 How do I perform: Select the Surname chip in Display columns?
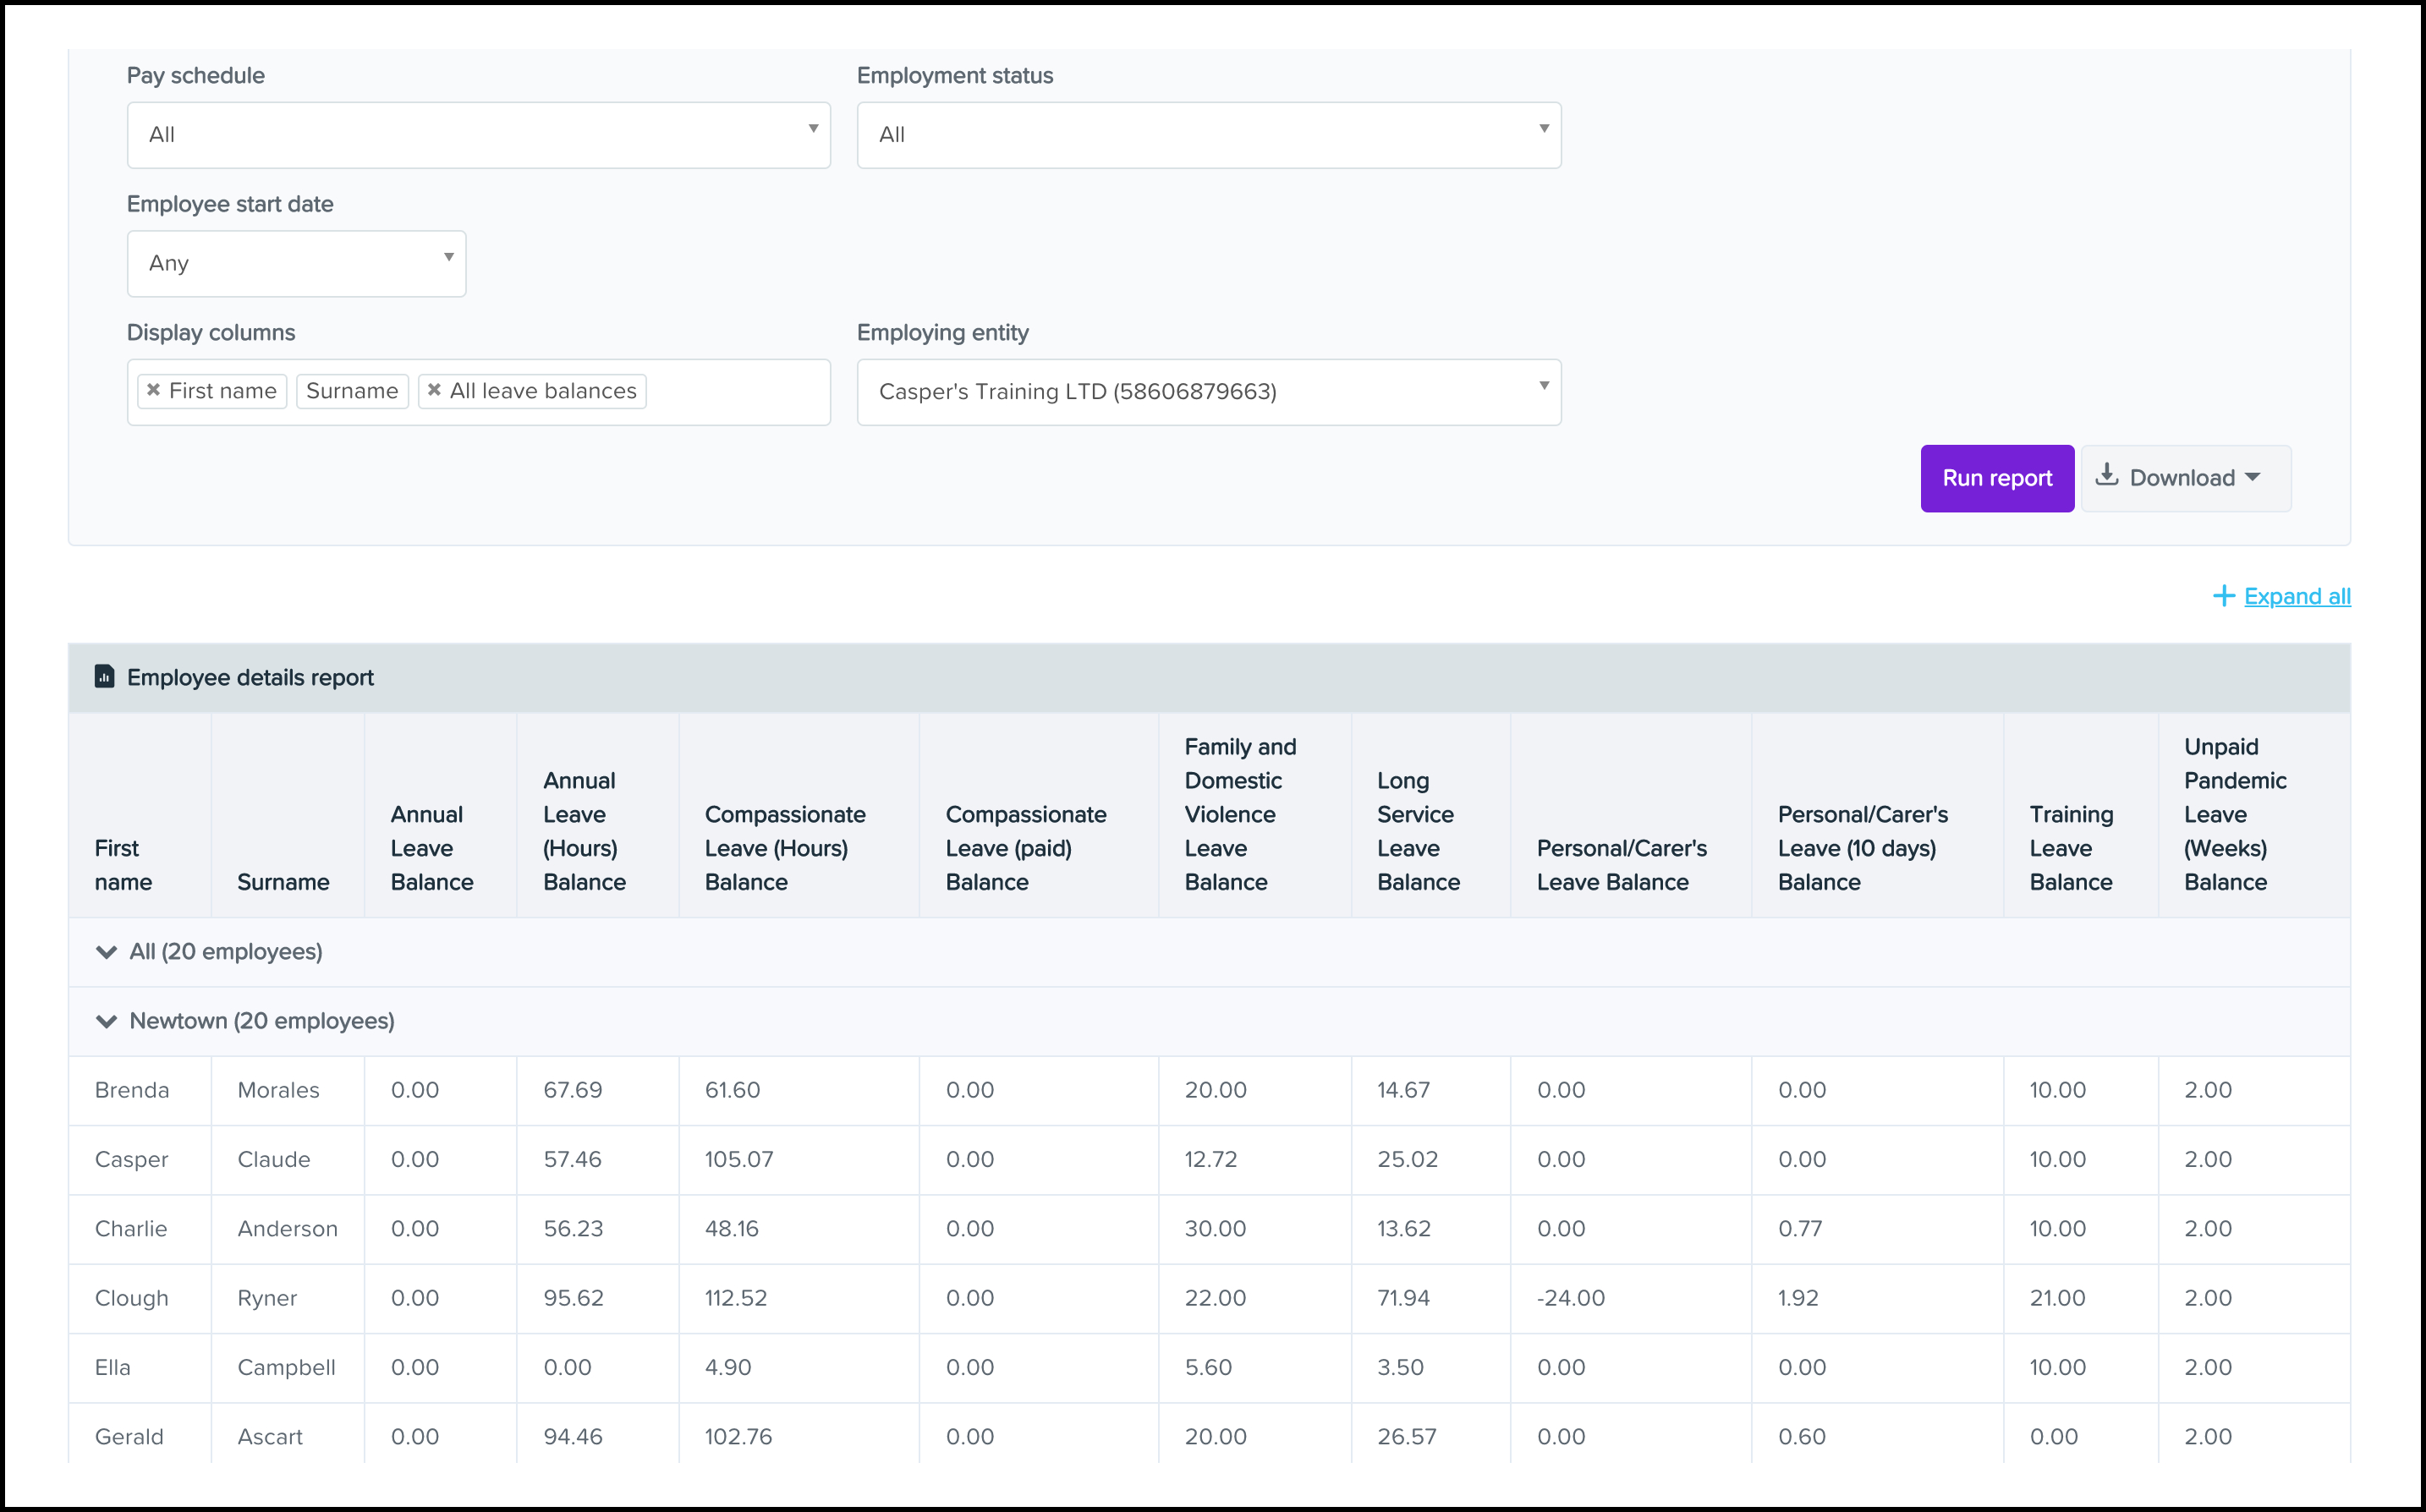tap(352, 391)
